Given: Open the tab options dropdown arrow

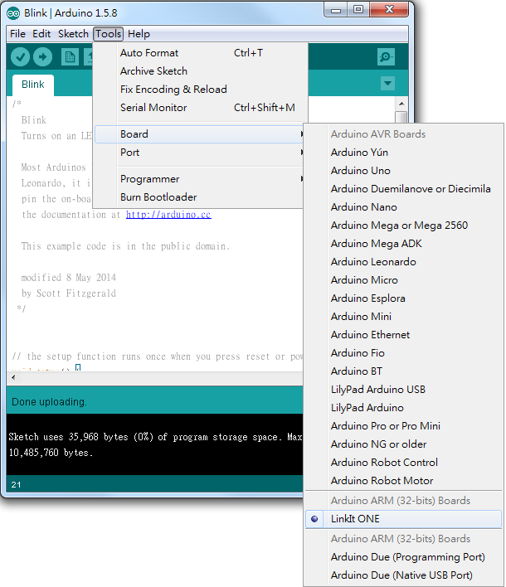Looking at the screenshot, I should click(x=387, y=83).
